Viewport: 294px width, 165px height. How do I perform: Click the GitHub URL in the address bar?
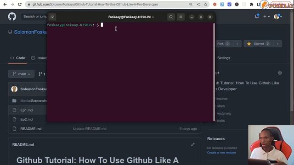[x=95, y=4]
